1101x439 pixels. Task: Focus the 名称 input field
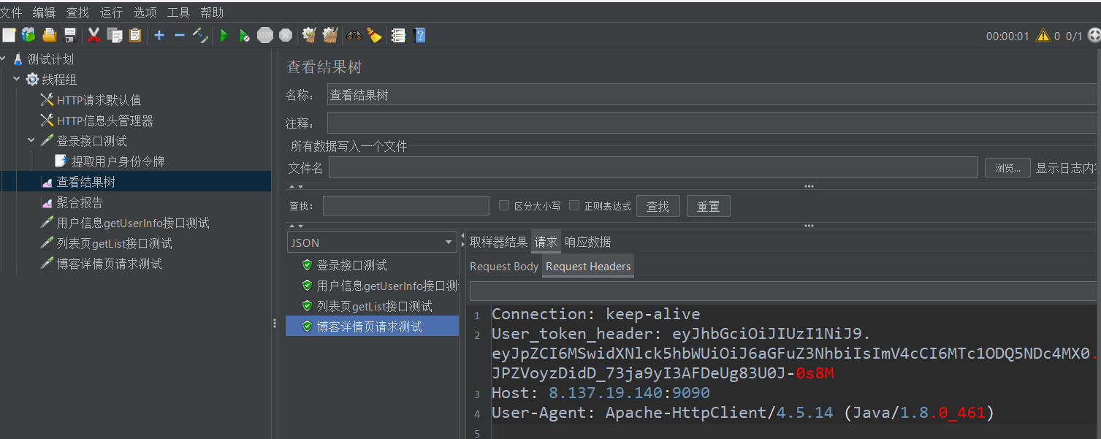(712, 95)
